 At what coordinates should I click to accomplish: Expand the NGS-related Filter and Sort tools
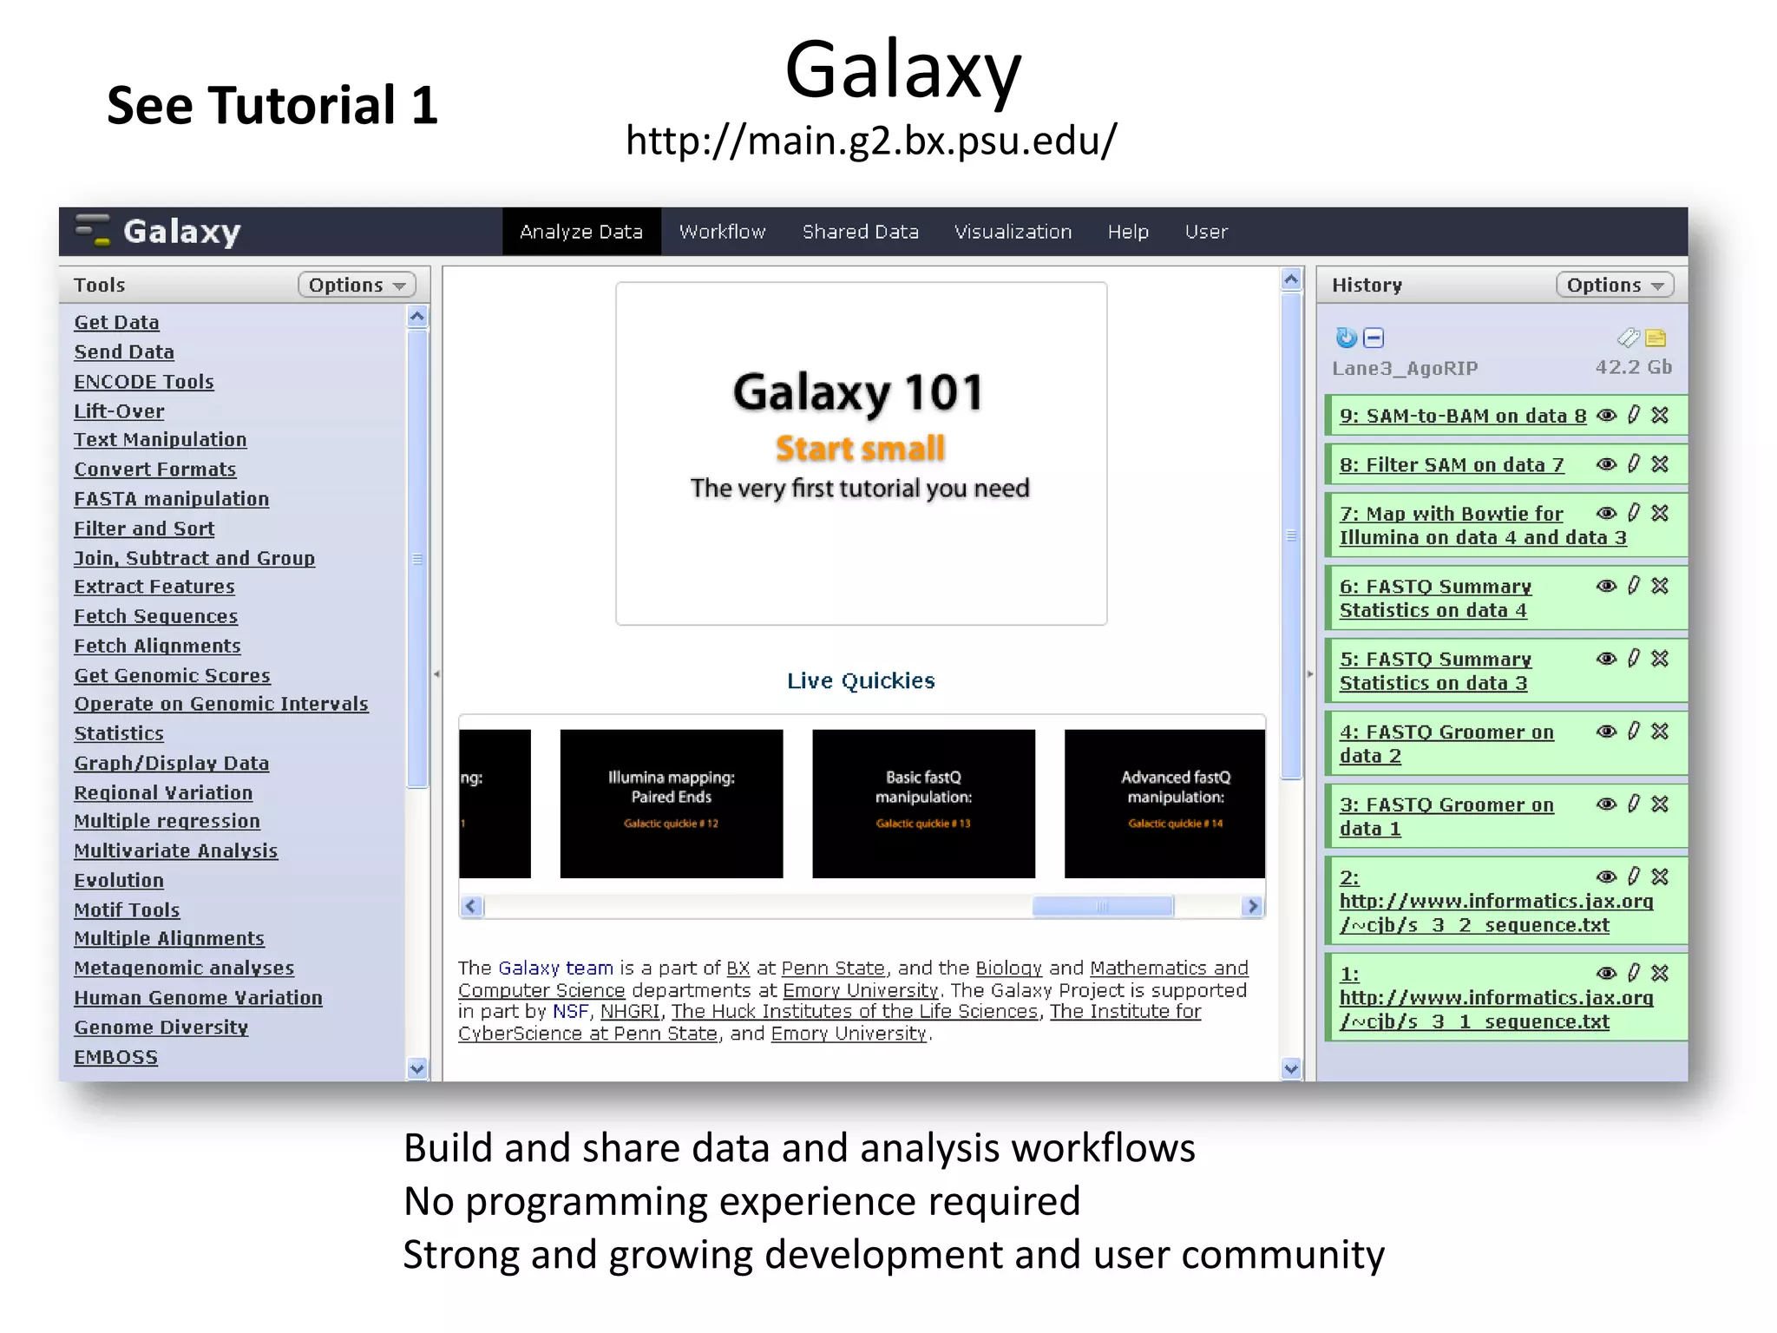coord(144,529)
